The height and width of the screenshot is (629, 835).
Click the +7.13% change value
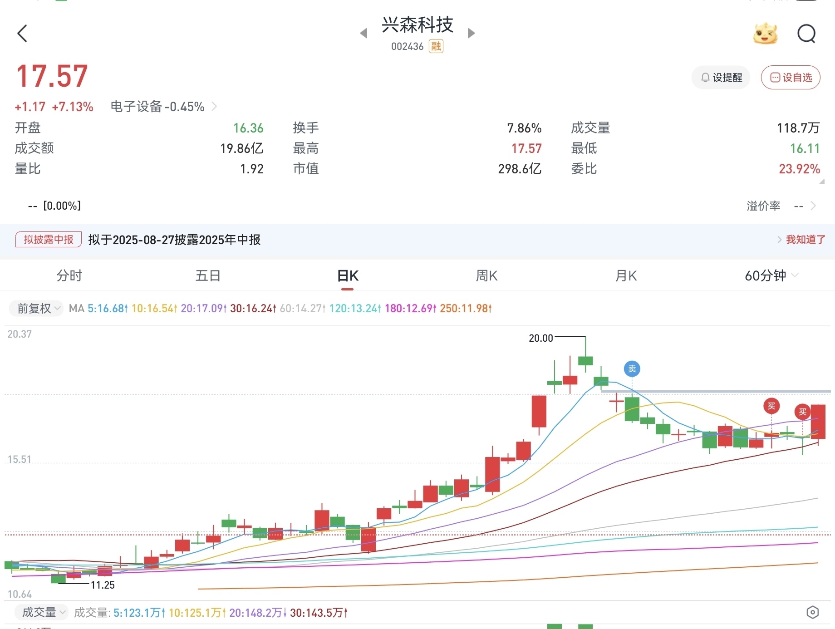[73, 107]
